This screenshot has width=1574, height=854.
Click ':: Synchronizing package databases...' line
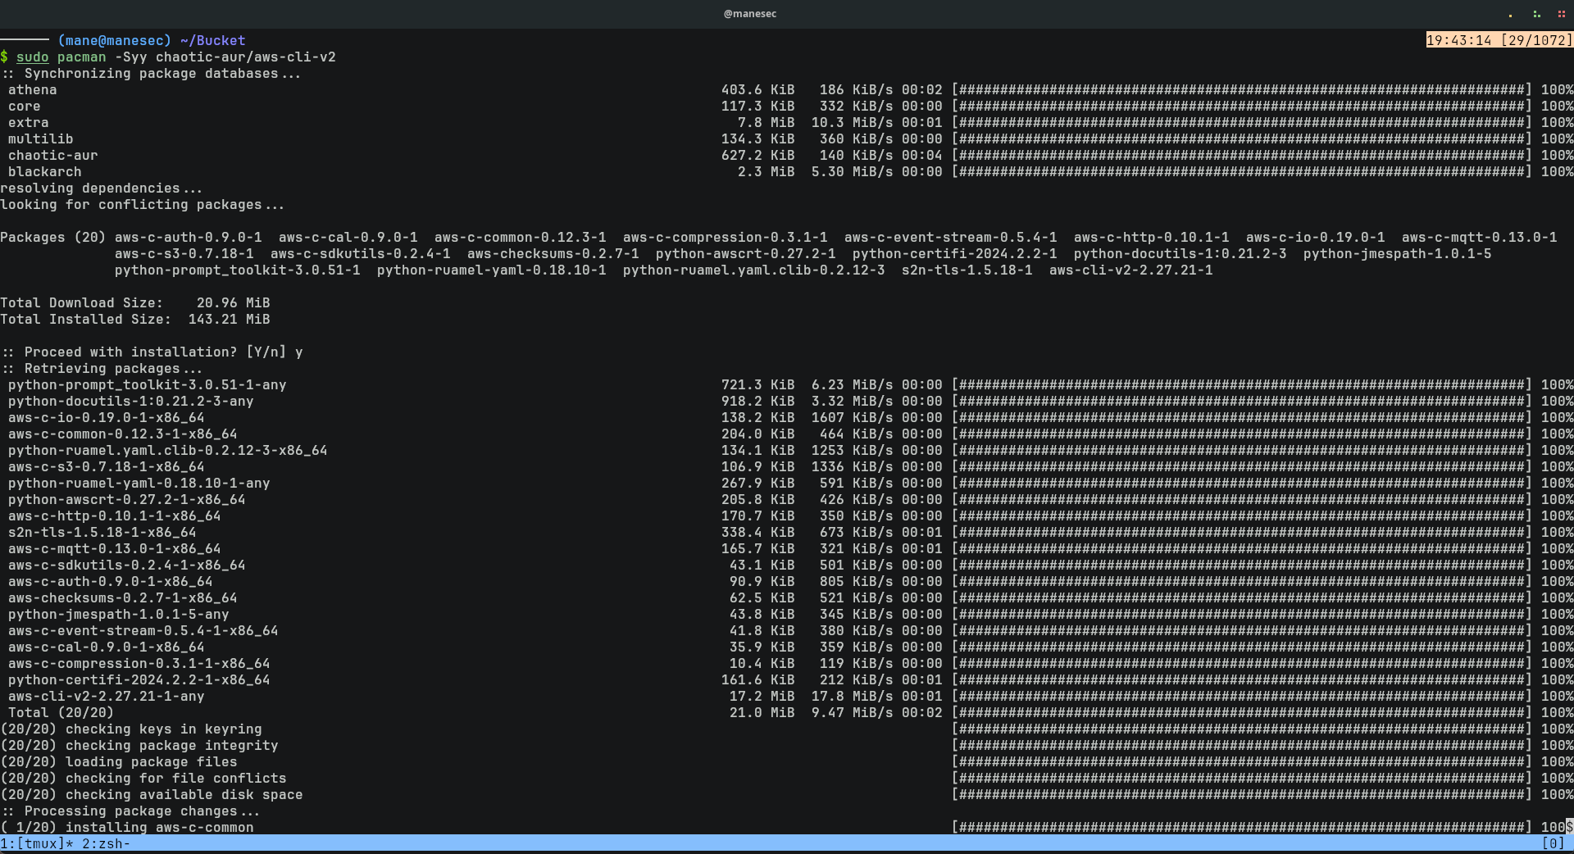click(151, 73)
